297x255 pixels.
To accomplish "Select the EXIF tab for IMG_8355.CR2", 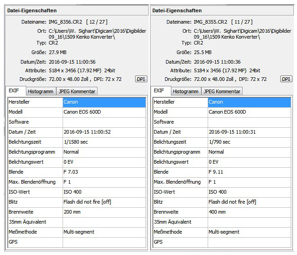I will [x=159, y=91].
